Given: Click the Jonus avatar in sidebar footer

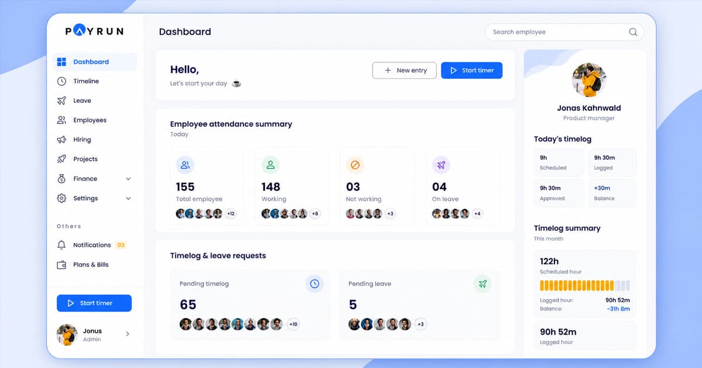Looking at the screenshot, I should click(67, 334).
